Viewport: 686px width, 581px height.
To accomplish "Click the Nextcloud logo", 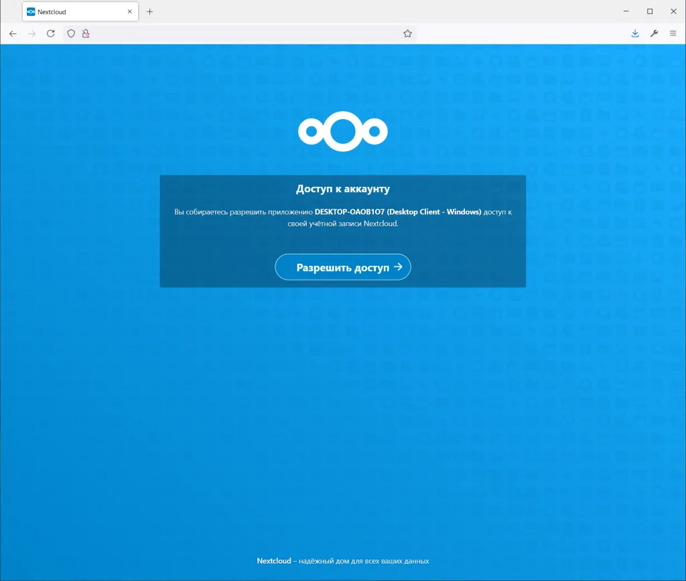I will [x=342, y=131].
